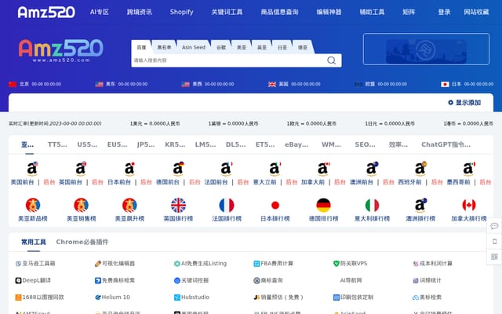
Task: Open the 印刷包装定制 link
Action: pyautogui.click(x=353, y=297)
